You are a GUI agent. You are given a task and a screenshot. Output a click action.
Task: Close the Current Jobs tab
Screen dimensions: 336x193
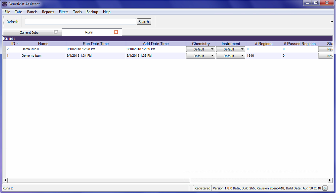56,32
